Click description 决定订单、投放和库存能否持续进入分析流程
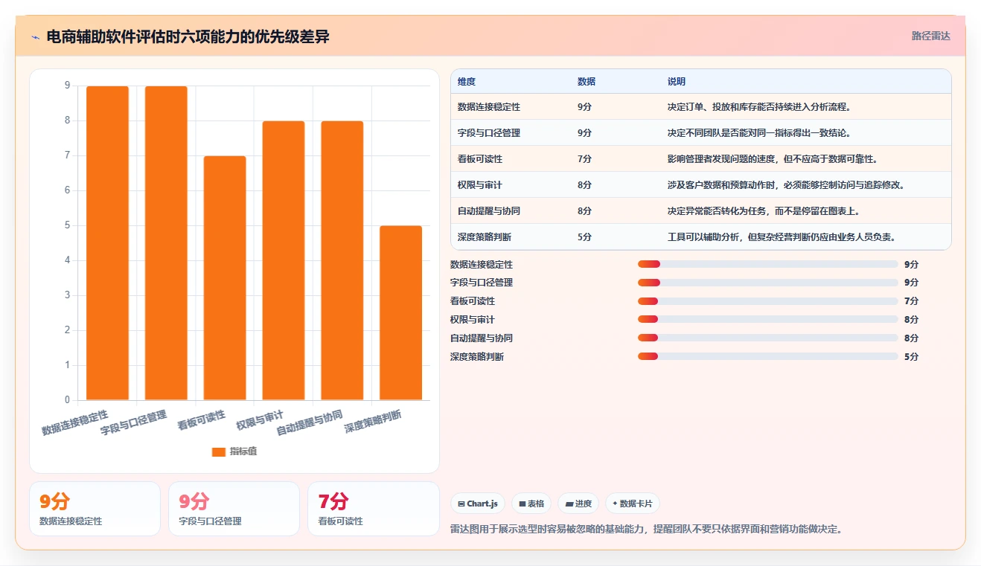This screenshot has height=566, width=981. [759, 107]
